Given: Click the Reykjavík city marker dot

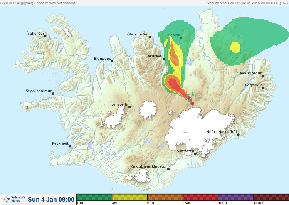Looking at the screenshot, I should click(x=70, y=146).
